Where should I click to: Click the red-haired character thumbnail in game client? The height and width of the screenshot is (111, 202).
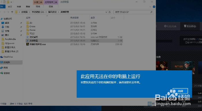(162, 66)
